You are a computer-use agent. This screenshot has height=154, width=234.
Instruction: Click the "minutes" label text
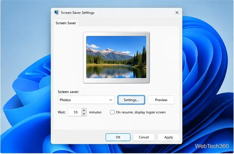pos(95,112)
